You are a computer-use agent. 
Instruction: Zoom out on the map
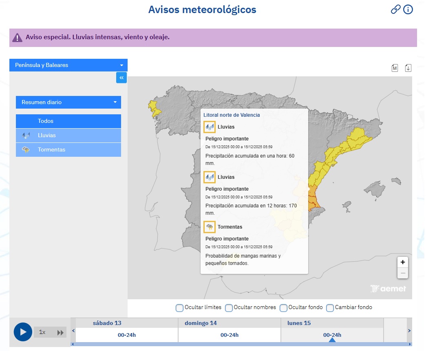(402, 273)
